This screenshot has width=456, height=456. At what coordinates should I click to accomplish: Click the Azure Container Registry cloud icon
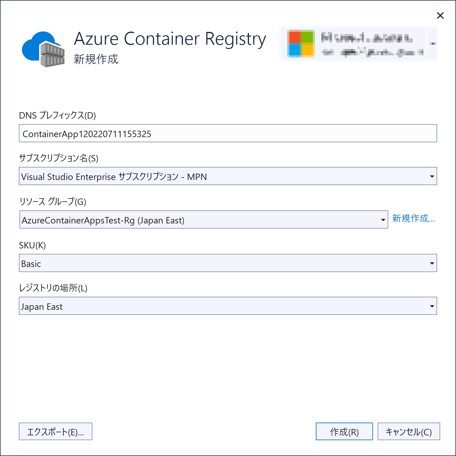click(43, 49)
